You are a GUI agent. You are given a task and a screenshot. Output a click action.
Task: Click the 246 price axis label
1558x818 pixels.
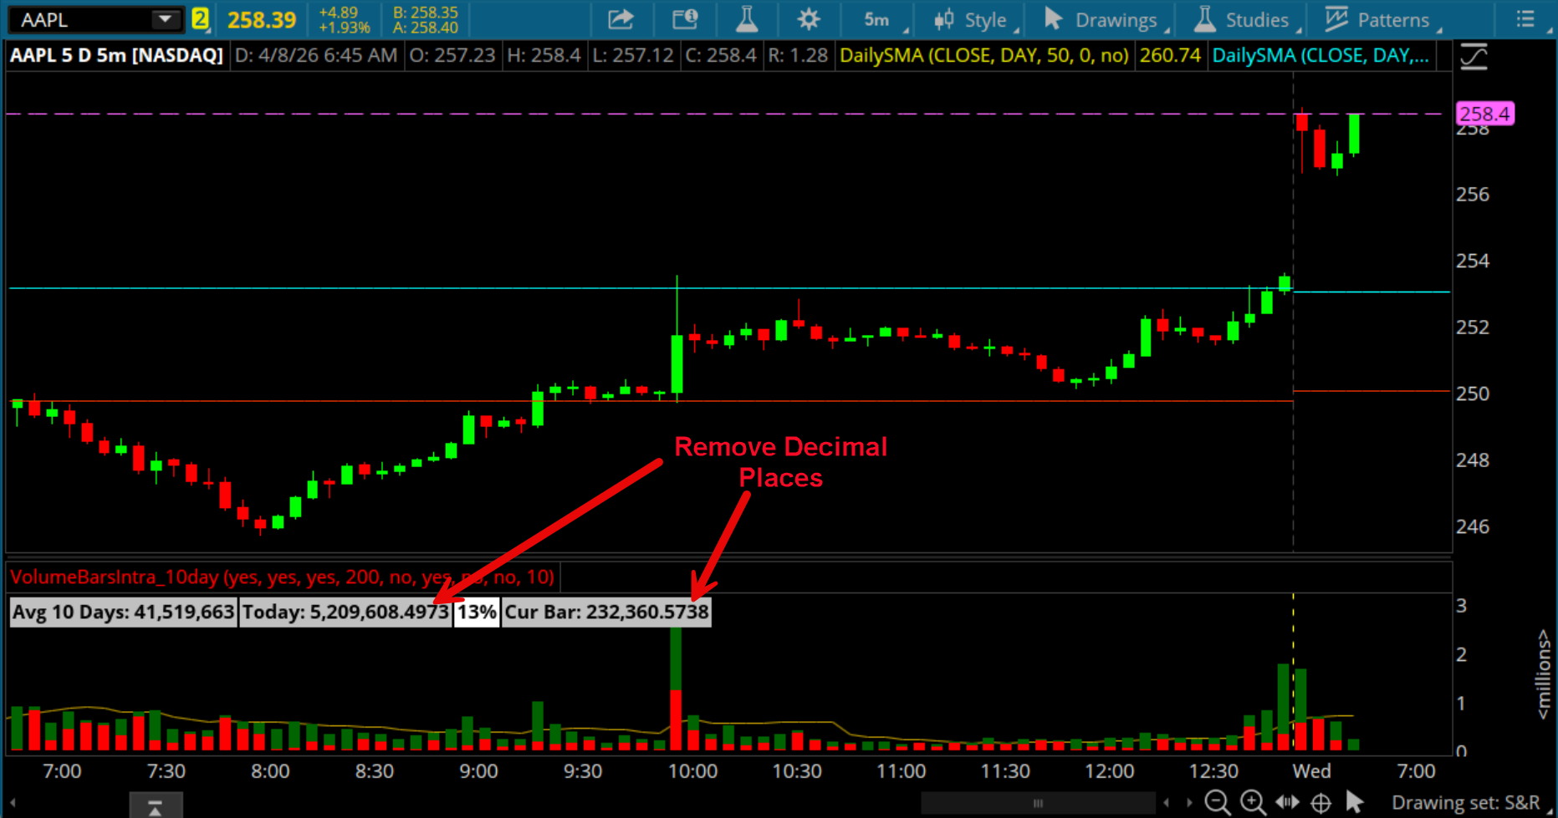click(x=1473, y=526)
